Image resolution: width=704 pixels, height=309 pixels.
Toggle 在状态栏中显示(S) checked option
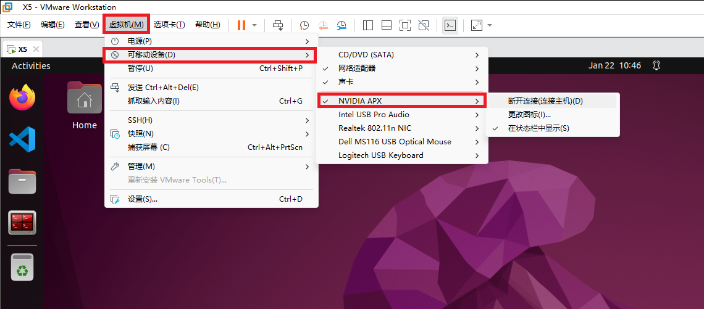click(x=538, y=128)
